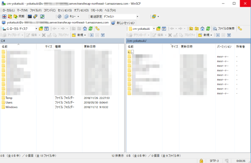Open in PuTTY icon
The height and width of the screenshot is (163, 251).
tap(35, 16)
